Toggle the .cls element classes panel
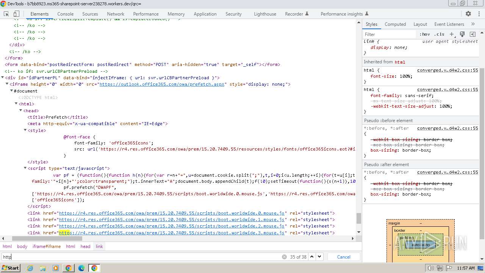Image resolution: width=485 pixels, height=273 pixels. (x=439, y=34)
